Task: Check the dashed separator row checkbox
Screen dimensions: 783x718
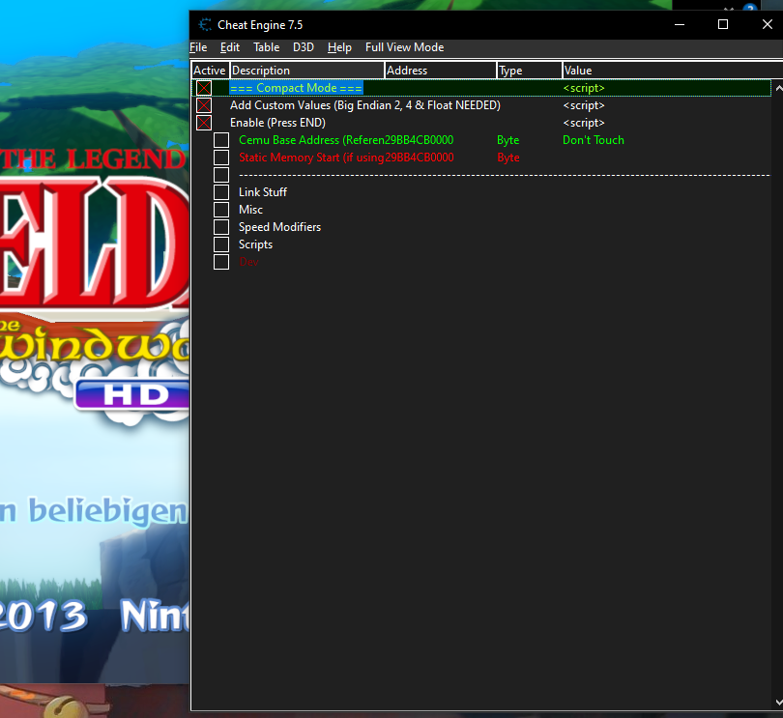Action: [x=221, y=175]
